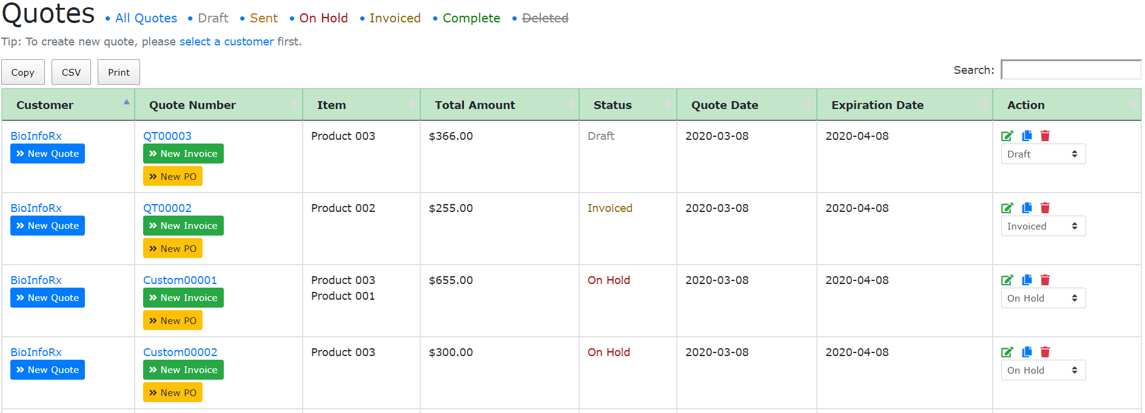Open the 'select a customer' link

226,42
